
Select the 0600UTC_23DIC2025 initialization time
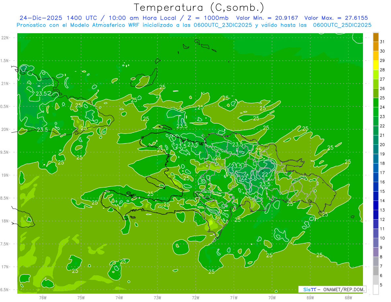pos(222,25)
